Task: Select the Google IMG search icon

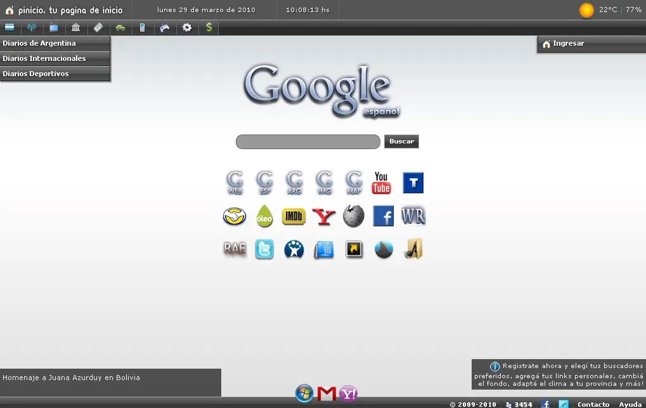Action: [x=324, y=183]
